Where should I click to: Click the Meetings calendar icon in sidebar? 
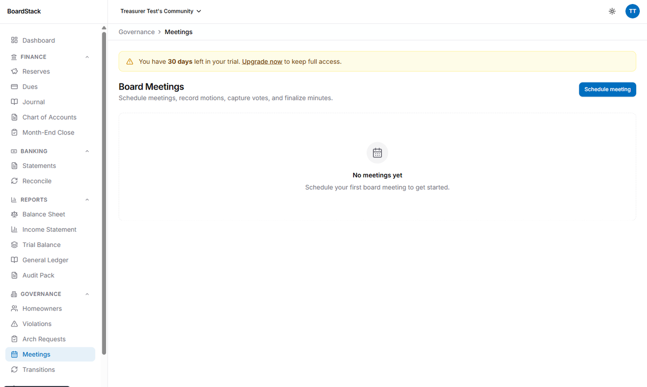pos(14,354)
